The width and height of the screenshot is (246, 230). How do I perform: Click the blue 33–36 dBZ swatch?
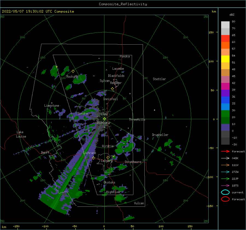click(x=225, y=100)
